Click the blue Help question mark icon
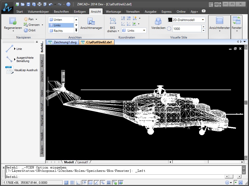Viewport: 249px width, 186px height. click(x=68, y=4)
